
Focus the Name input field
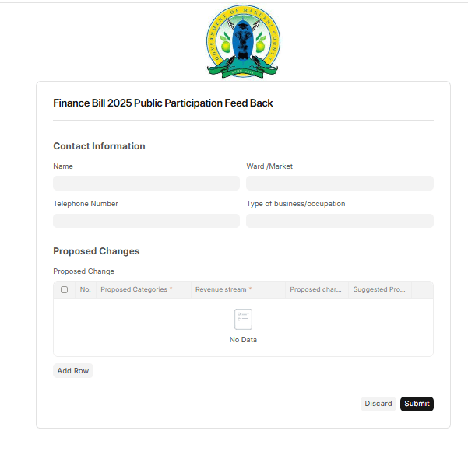pos(146,183)
